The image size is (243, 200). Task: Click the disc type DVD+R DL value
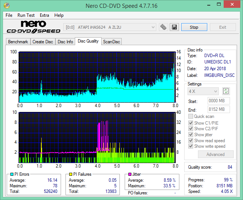point(214,56)
